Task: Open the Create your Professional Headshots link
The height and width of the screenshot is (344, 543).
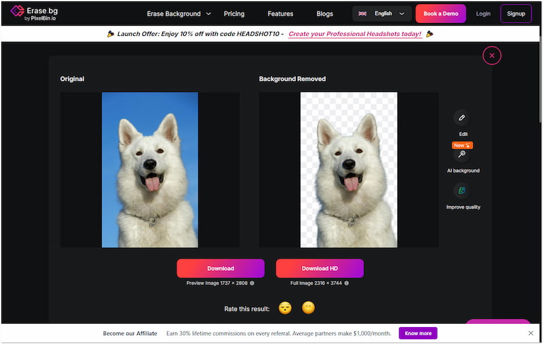Action: click(x=355, y=34)
